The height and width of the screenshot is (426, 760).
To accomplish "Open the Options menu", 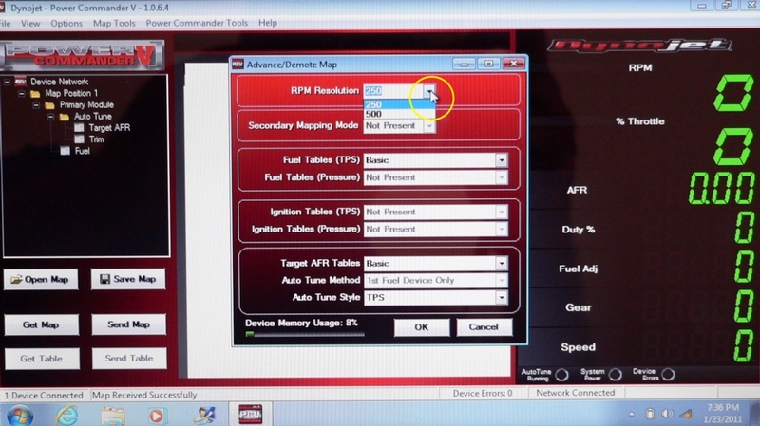I will (x=66, y=23).
